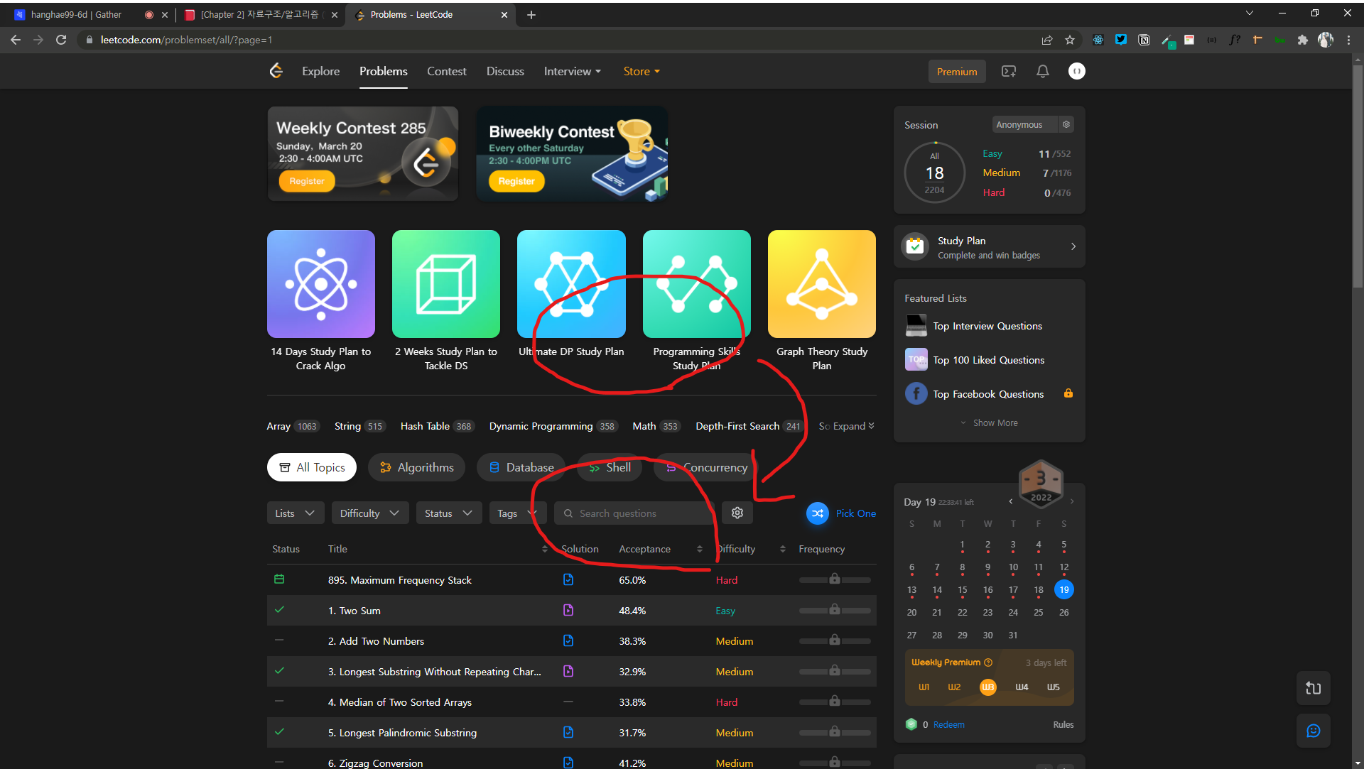Bookmark this page with star icon
Viewport: 1364px width, 769px height.
[1070, 40]
